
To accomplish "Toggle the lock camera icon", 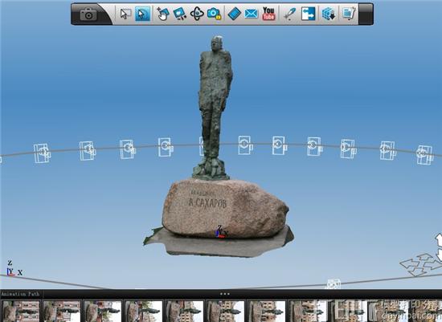I will (214, 14).
